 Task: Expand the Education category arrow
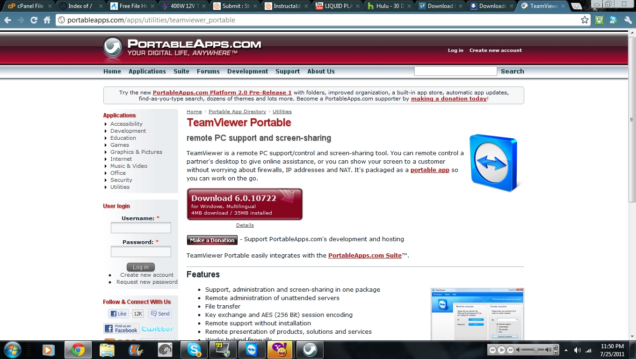pos(106,138)
